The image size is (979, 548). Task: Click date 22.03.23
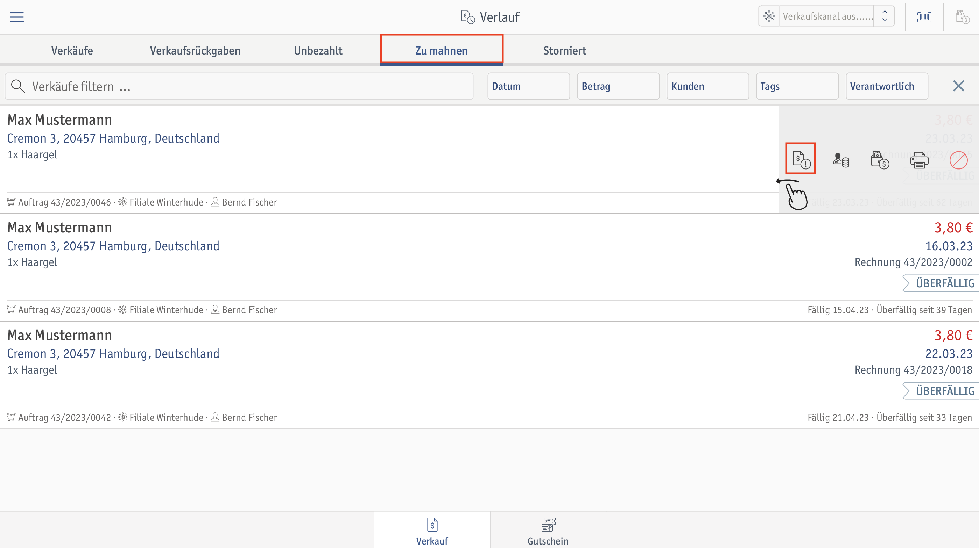(x=949, y=354)
